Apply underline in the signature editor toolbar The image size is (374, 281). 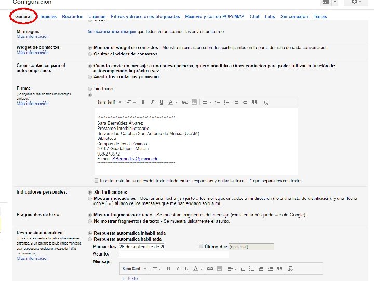pos(162,103)
